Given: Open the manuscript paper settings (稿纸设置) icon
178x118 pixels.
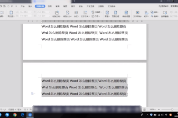Looking at the screenshot, I should (126, 13).
